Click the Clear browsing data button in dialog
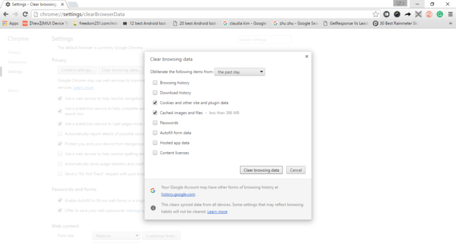This screenshot has height=243, width=456. point(261,170)
